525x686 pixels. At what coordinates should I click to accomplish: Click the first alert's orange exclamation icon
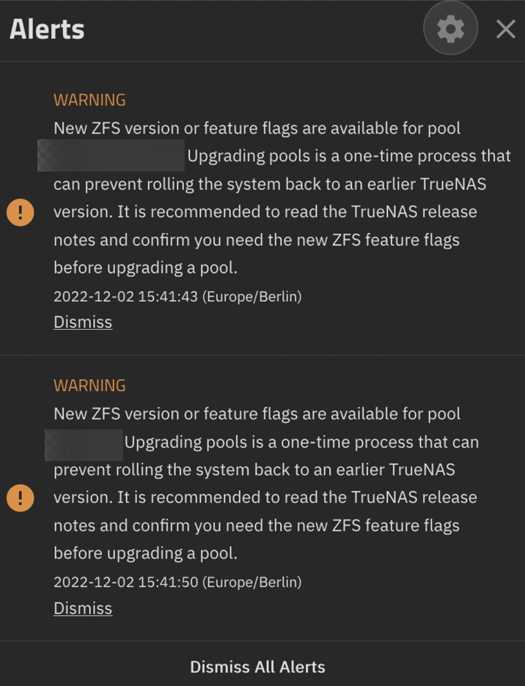pos(20,213)
